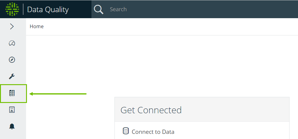Focus the Search input field
Viewport: 298px width, 139px height.
pos(182,9)
